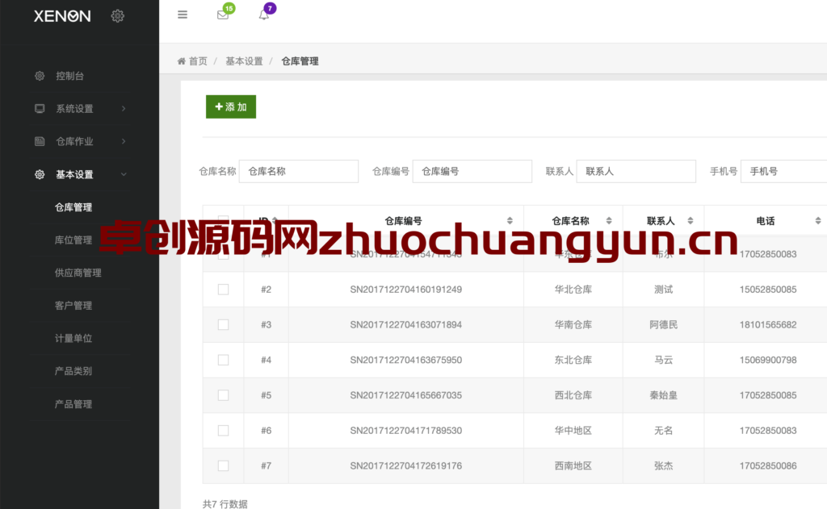Image resolution: width=827 pixels, height=509 pixels.
Task: Click serial SN2017122704160191249
Action: click(x=406, y=290)
